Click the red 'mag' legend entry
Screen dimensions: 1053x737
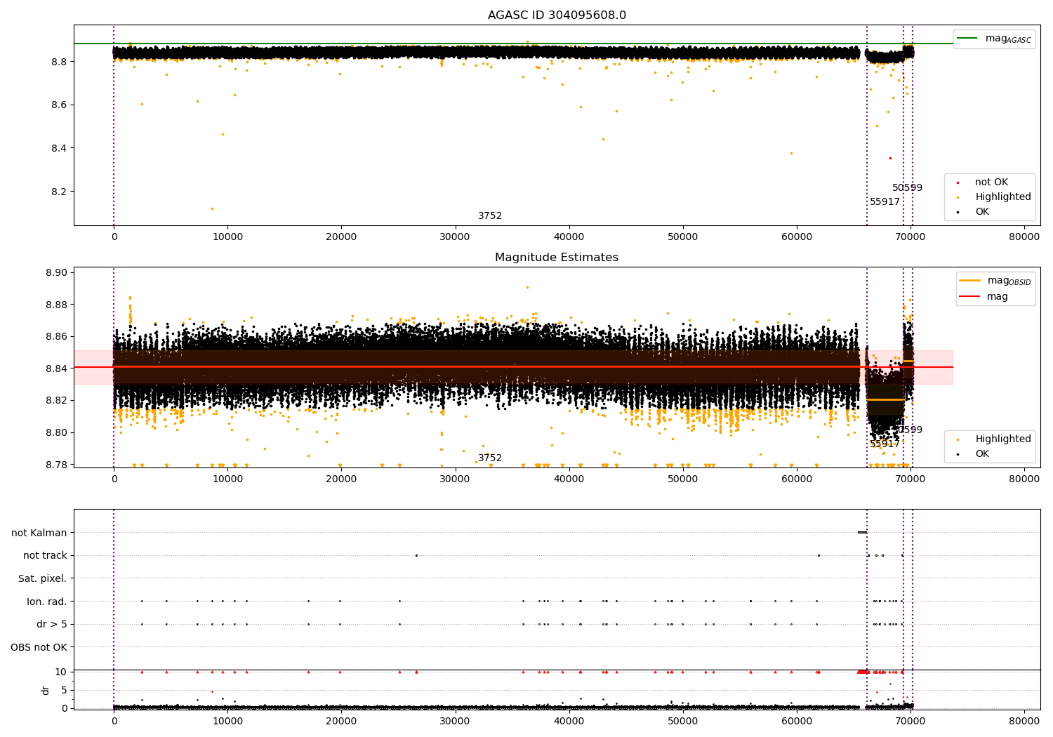[x=997, y=297]
